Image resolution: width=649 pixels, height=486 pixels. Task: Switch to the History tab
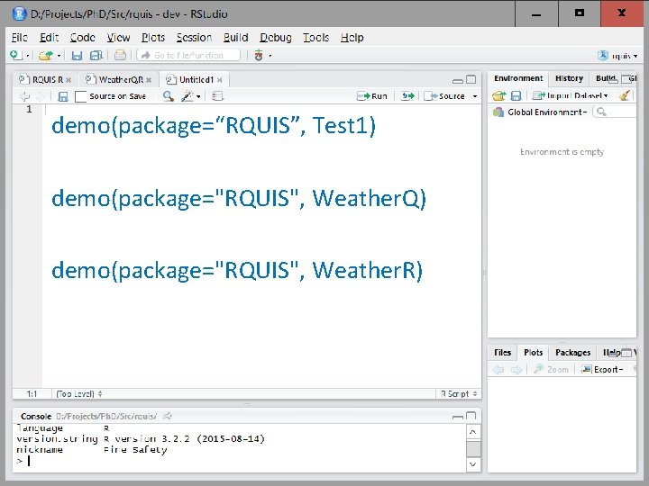pyautogui.click(x=569, y=78)
